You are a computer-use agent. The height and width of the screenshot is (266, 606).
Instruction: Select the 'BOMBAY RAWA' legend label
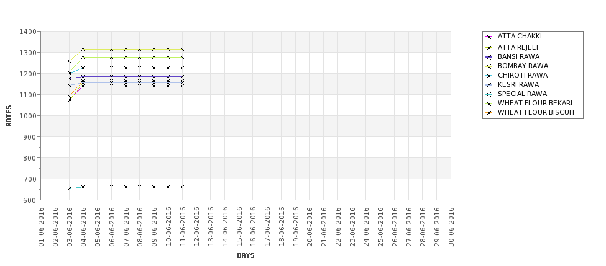tap(523, 66)
